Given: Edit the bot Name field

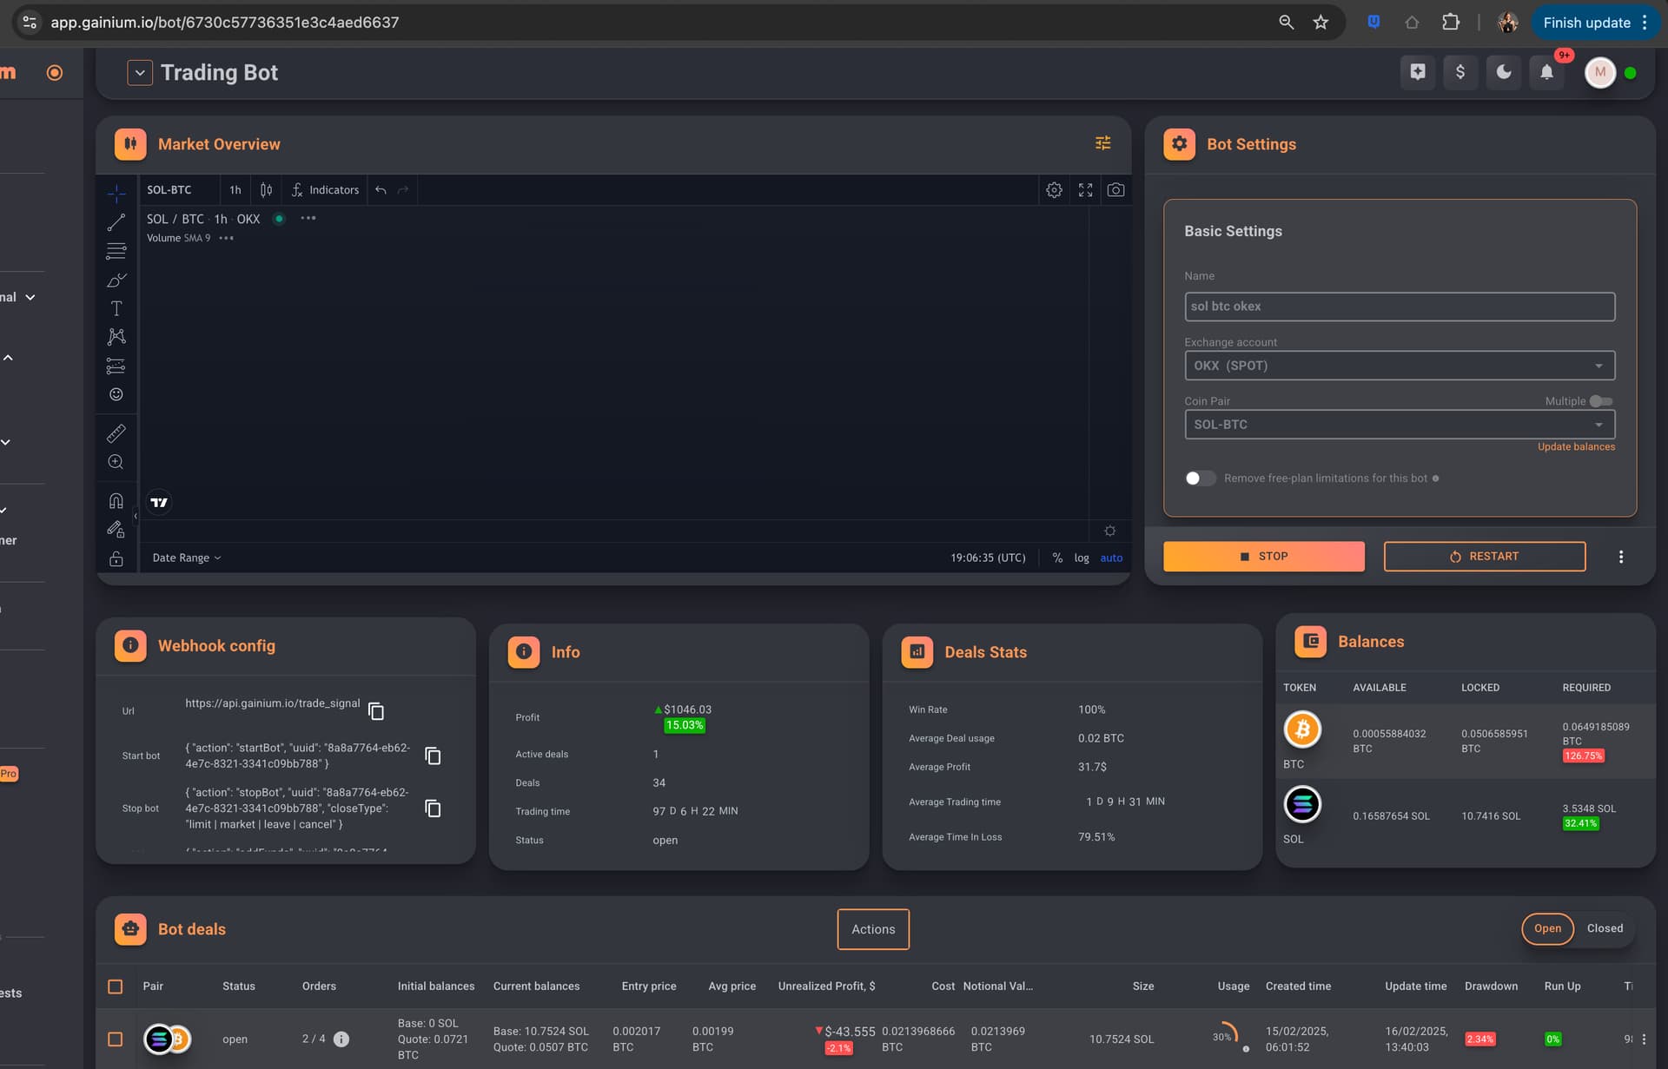Looking at the screenshot, I should 1400,307.
